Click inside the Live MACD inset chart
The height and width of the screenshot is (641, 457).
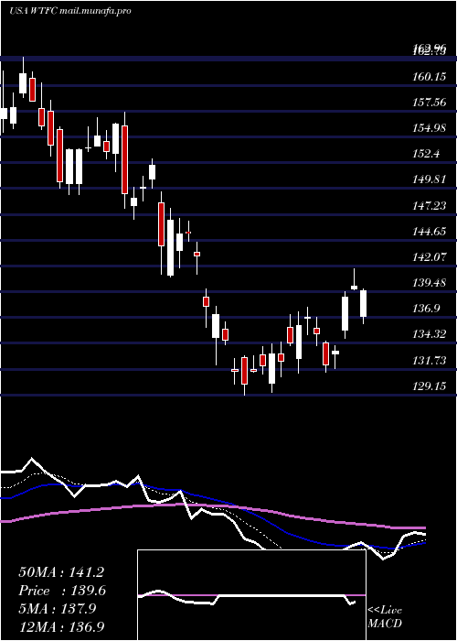point(251,595)
